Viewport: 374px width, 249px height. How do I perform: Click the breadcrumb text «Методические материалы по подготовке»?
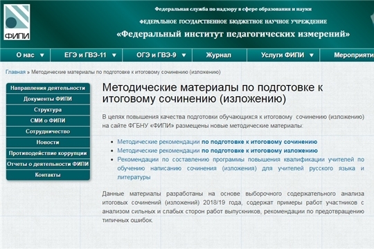pos(126,72)
